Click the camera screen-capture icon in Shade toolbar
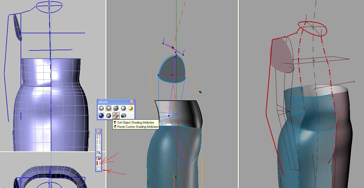The width and height of the screenshot is (364, 188). click(x=123, y=116)
